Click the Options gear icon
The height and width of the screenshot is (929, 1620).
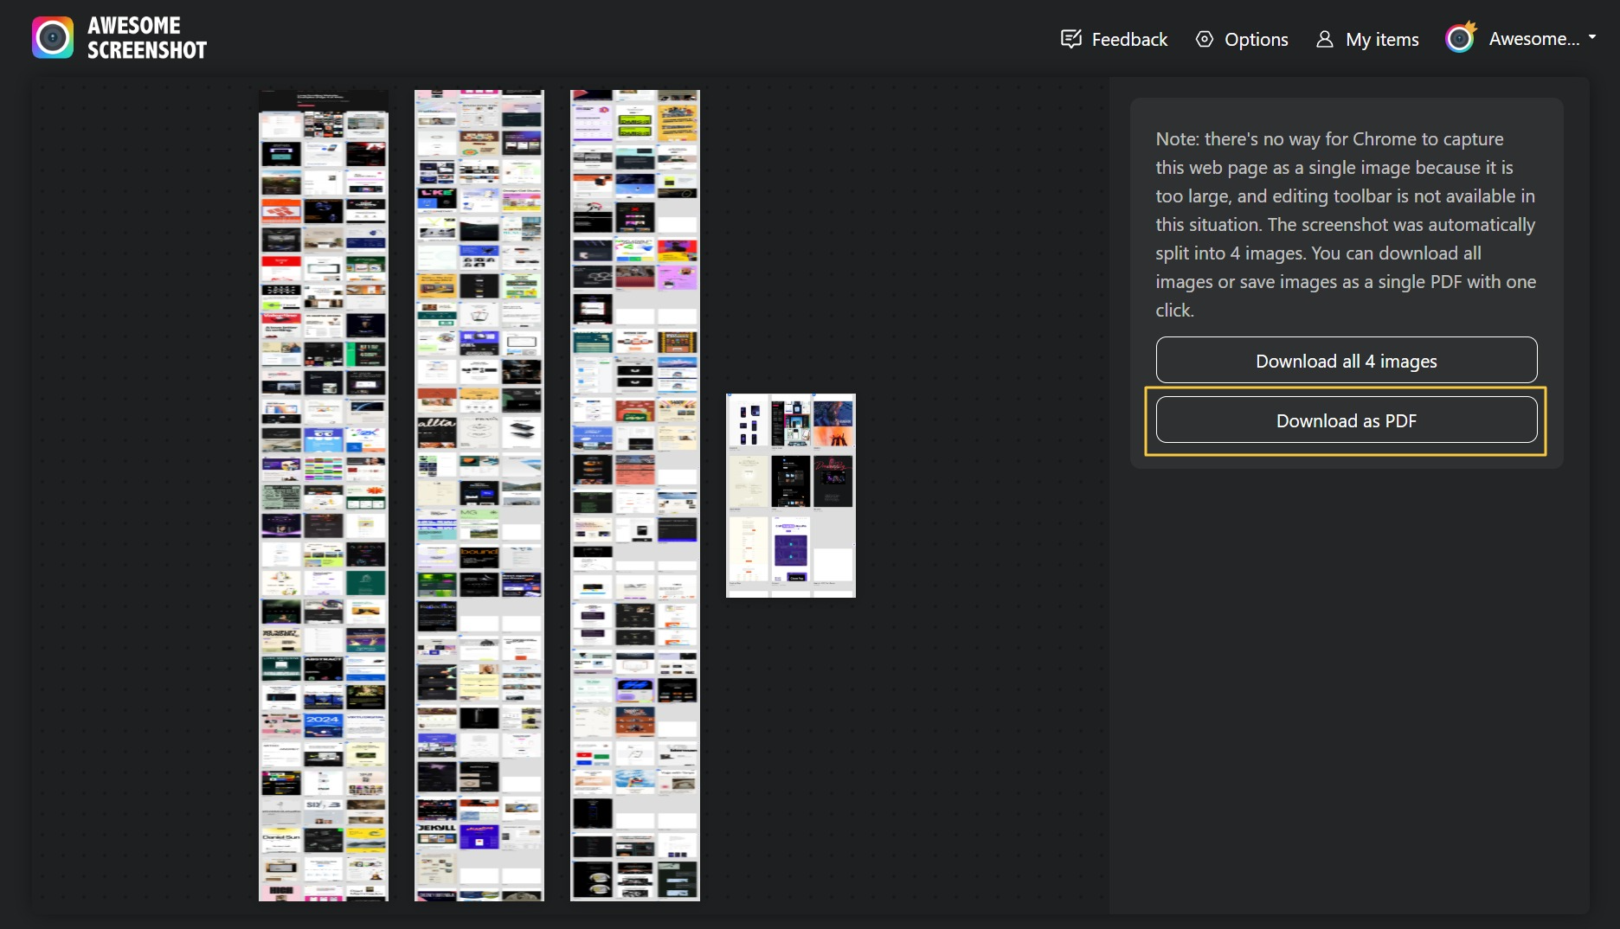pyautogui.click(x=1204, y=39)
